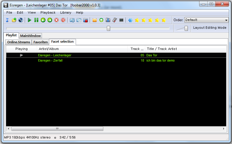Switch to the Playlist tab
This screenshot has width=232, height=144.
pos(11,35)
